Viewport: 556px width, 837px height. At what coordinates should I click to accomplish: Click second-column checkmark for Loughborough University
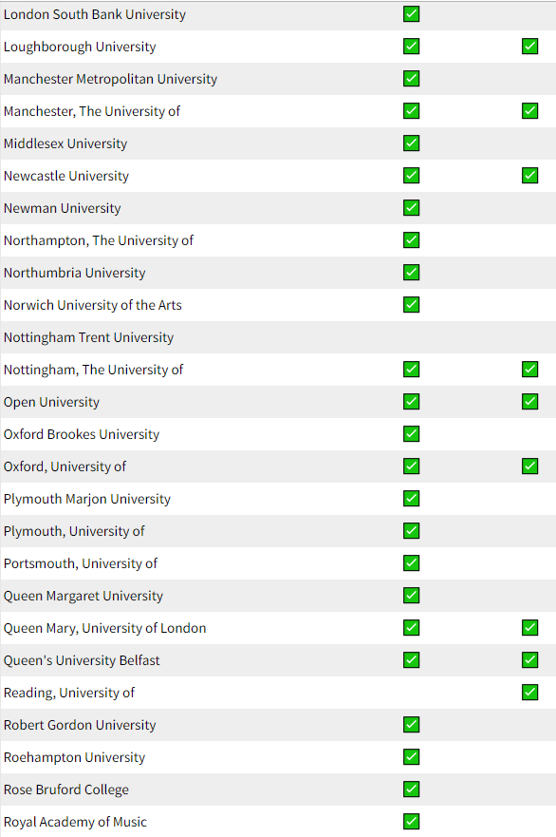[x=529, y=47]
